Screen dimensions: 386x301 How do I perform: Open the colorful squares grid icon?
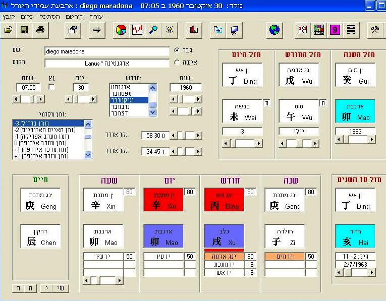coord(319,30)
